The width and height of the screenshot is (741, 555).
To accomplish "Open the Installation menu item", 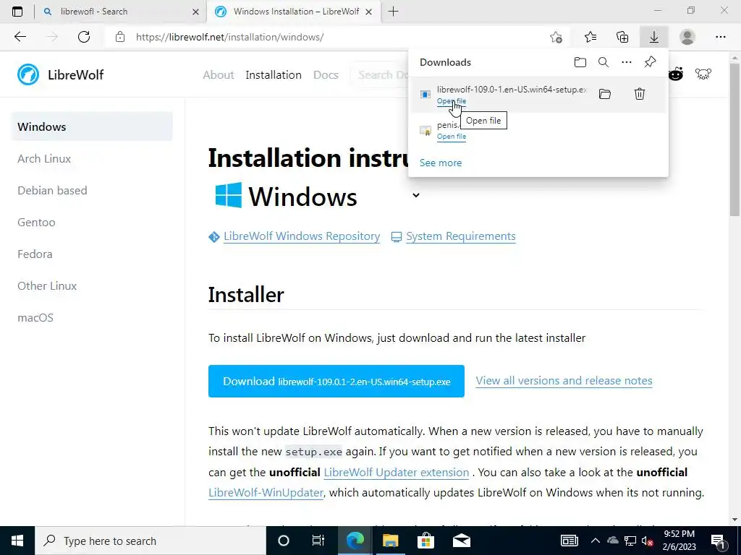I will [274, 74].
